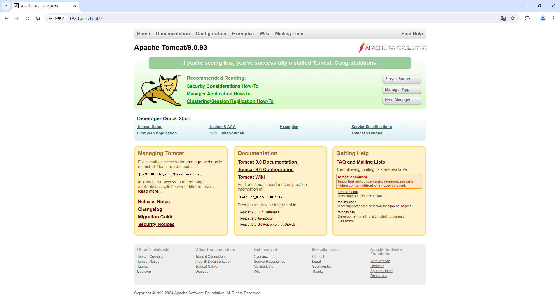The image size is (560, 301).
Task: Open the Apache Taglibs link
Action: coord(399,206)
